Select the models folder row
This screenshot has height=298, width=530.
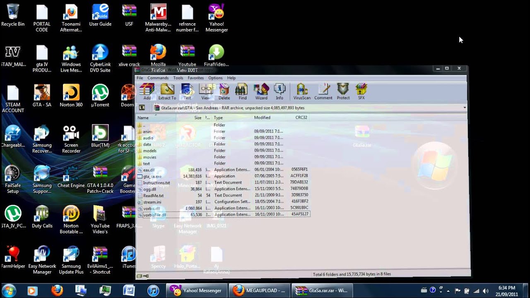coord(223,151)
